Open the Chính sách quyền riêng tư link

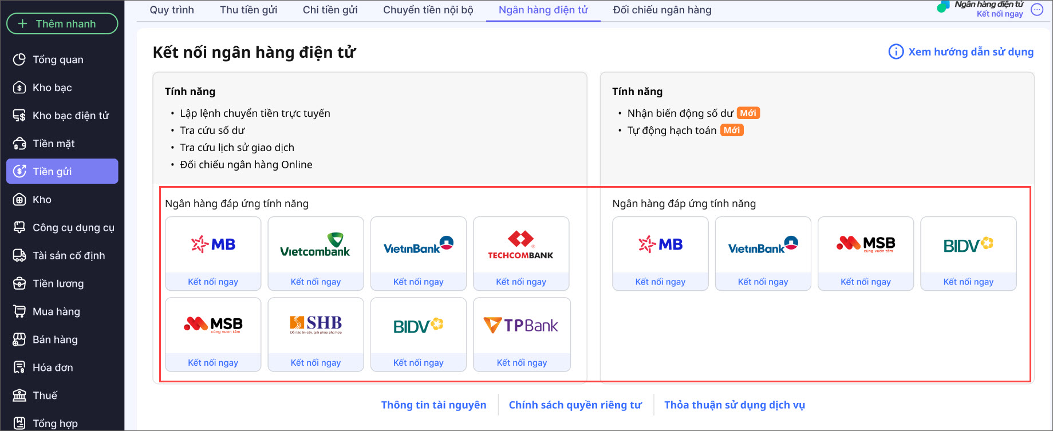pos(575,405)
